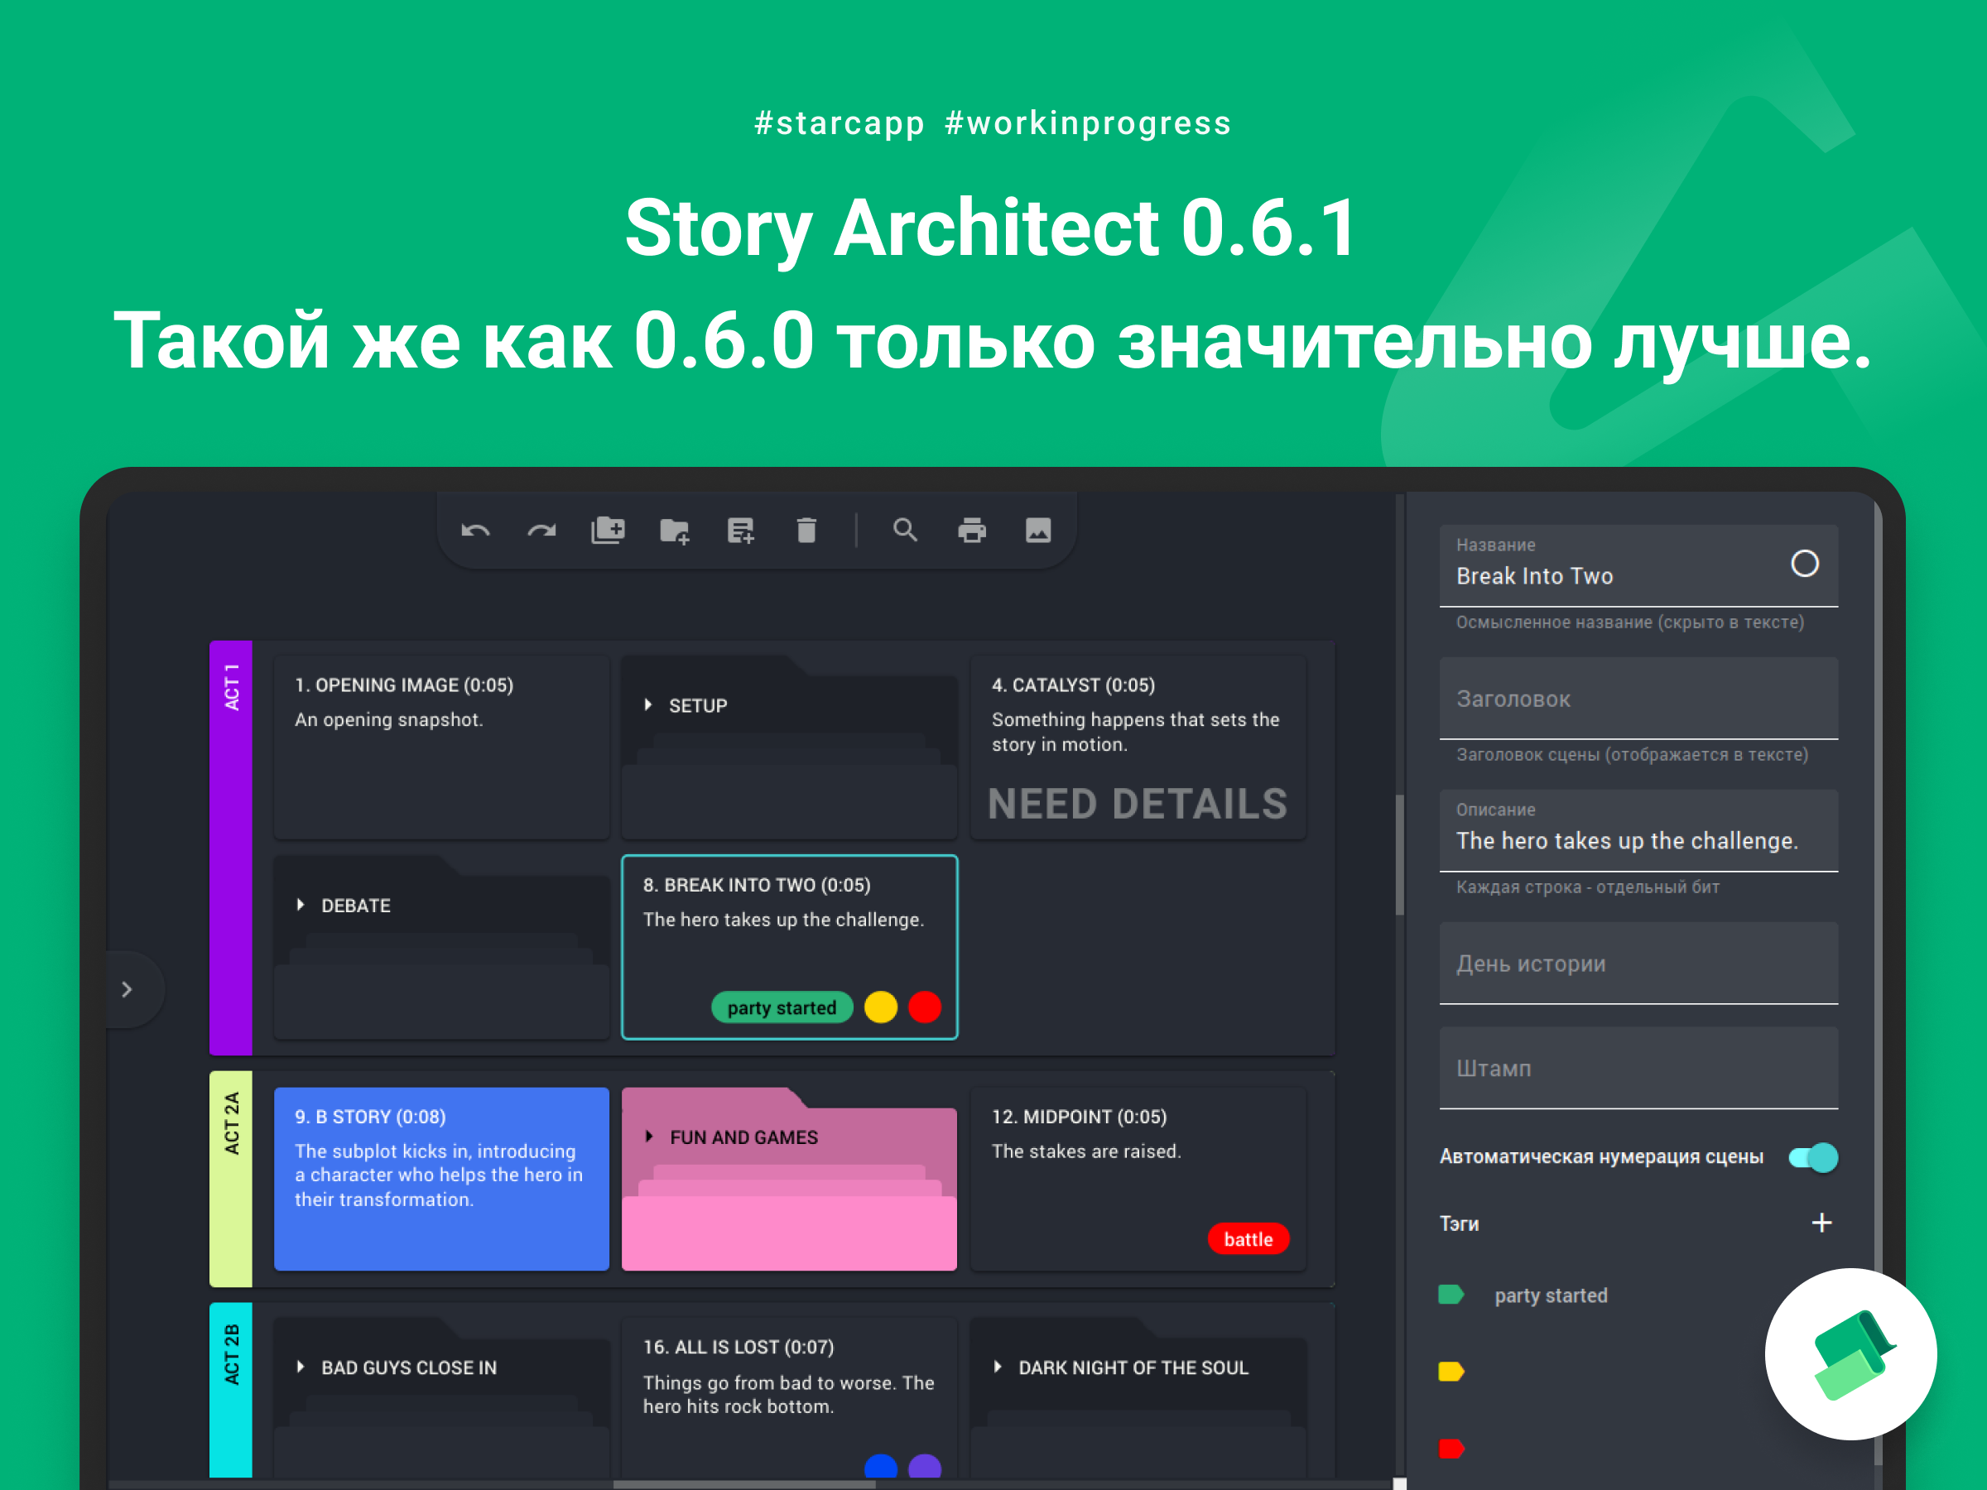The image size is (1987, 1490).
Task: Click the undo arrow in the toolbar
Action: 475,531
